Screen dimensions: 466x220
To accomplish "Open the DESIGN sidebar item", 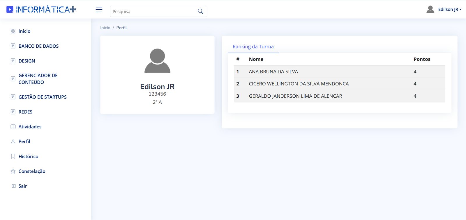I will (x=27, y=61).
